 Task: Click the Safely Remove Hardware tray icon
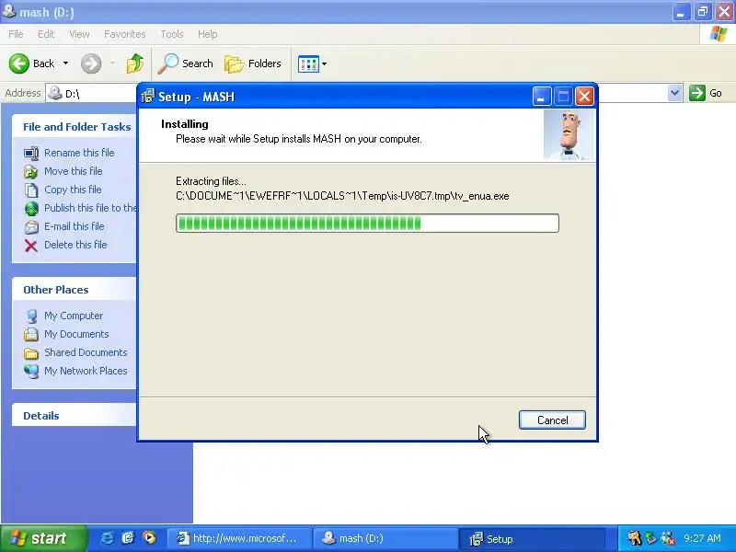click(650, 538)
